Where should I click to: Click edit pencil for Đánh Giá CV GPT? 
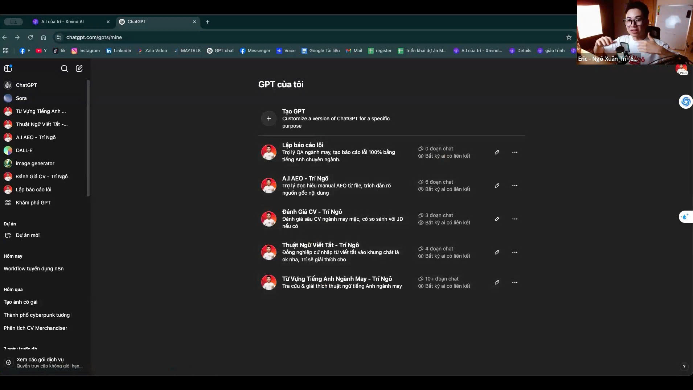click(x=497, y=219)
